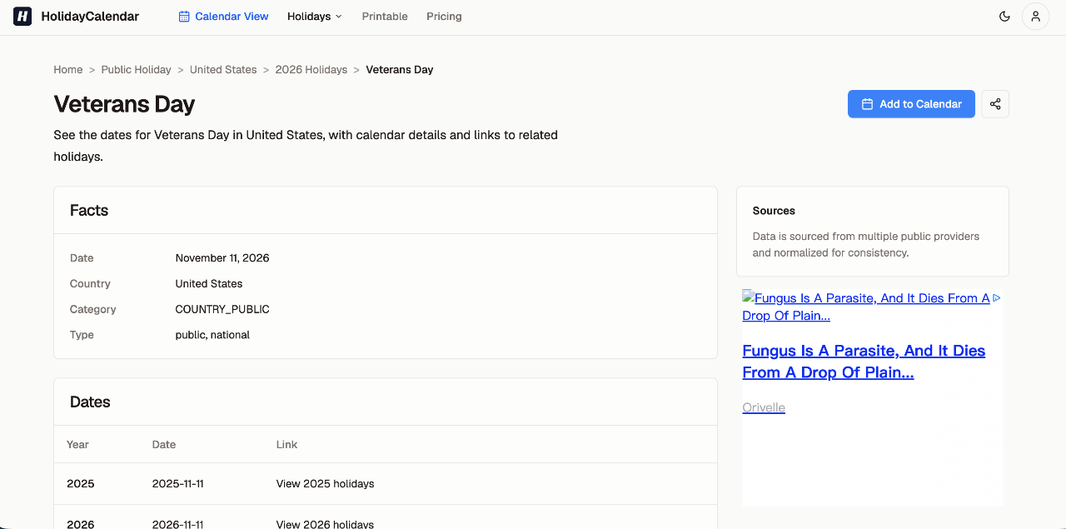Select the date November 11, 2026
This screenshot has height=529, width=1066.
click(222, 258)
